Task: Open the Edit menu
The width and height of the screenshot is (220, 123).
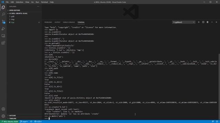Action: [12, 2]
